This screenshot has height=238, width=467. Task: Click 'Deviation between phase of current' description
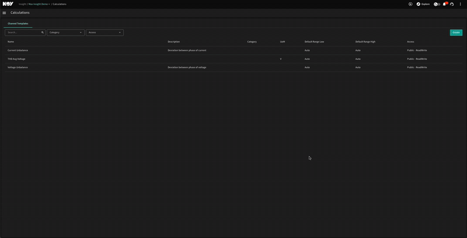[x=187, y=51]
